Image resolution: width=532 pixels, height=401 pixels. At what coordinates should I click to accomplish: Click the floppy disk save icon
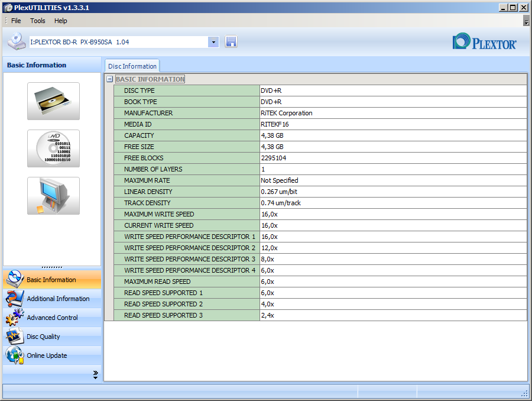point(231,42)
